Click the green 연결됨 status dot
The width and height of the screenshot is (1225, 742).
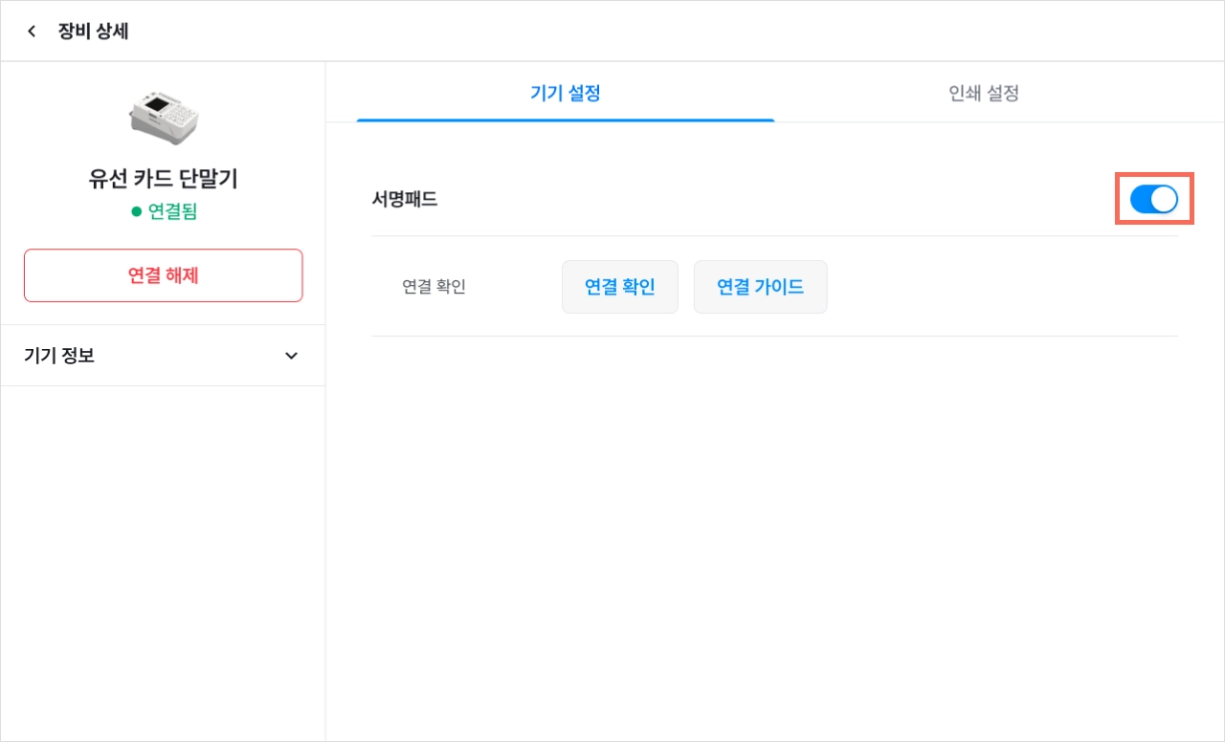point(136,211)
